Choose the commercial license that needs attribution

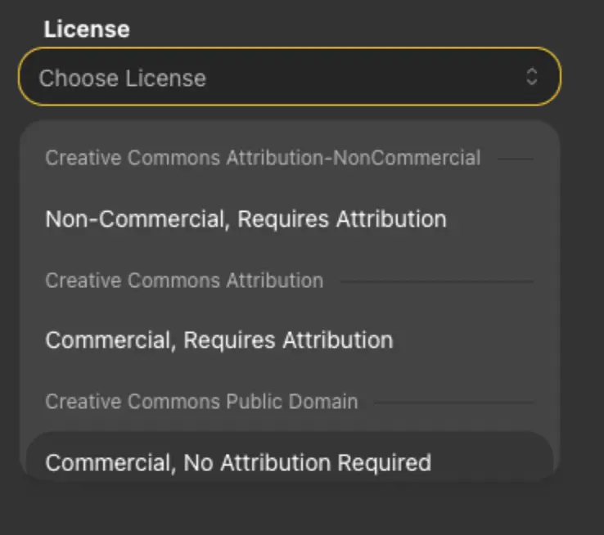point(219,340)
